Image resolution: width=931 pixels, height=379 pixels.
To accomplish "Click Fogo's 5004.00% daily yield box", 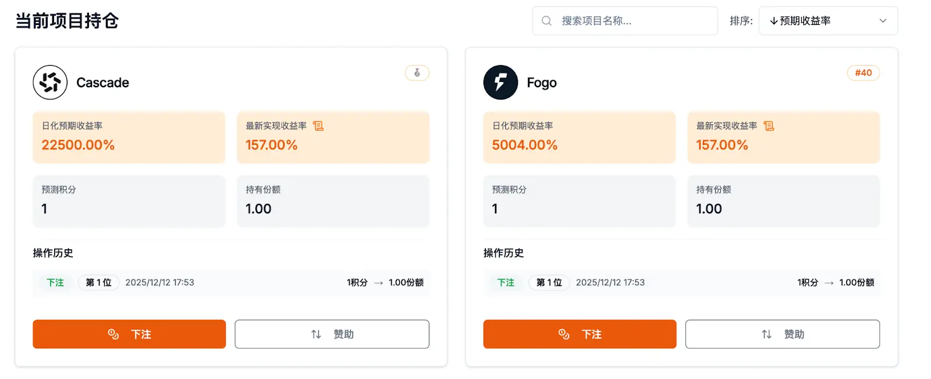I will coord(579,137).
